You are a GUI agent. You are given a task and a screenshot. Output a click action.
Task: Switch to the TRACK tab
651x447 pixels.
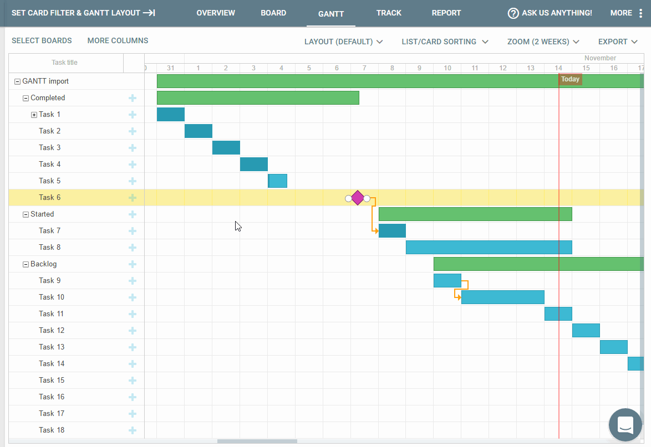click(x=389, y=13)
